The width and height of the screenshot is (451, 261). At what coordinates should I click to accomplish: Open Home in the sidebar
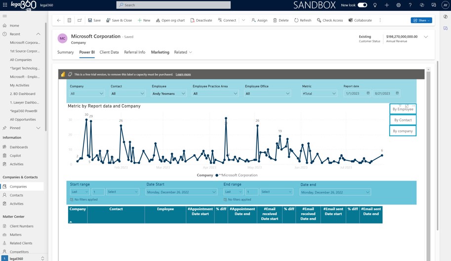[x=14, y=26]
